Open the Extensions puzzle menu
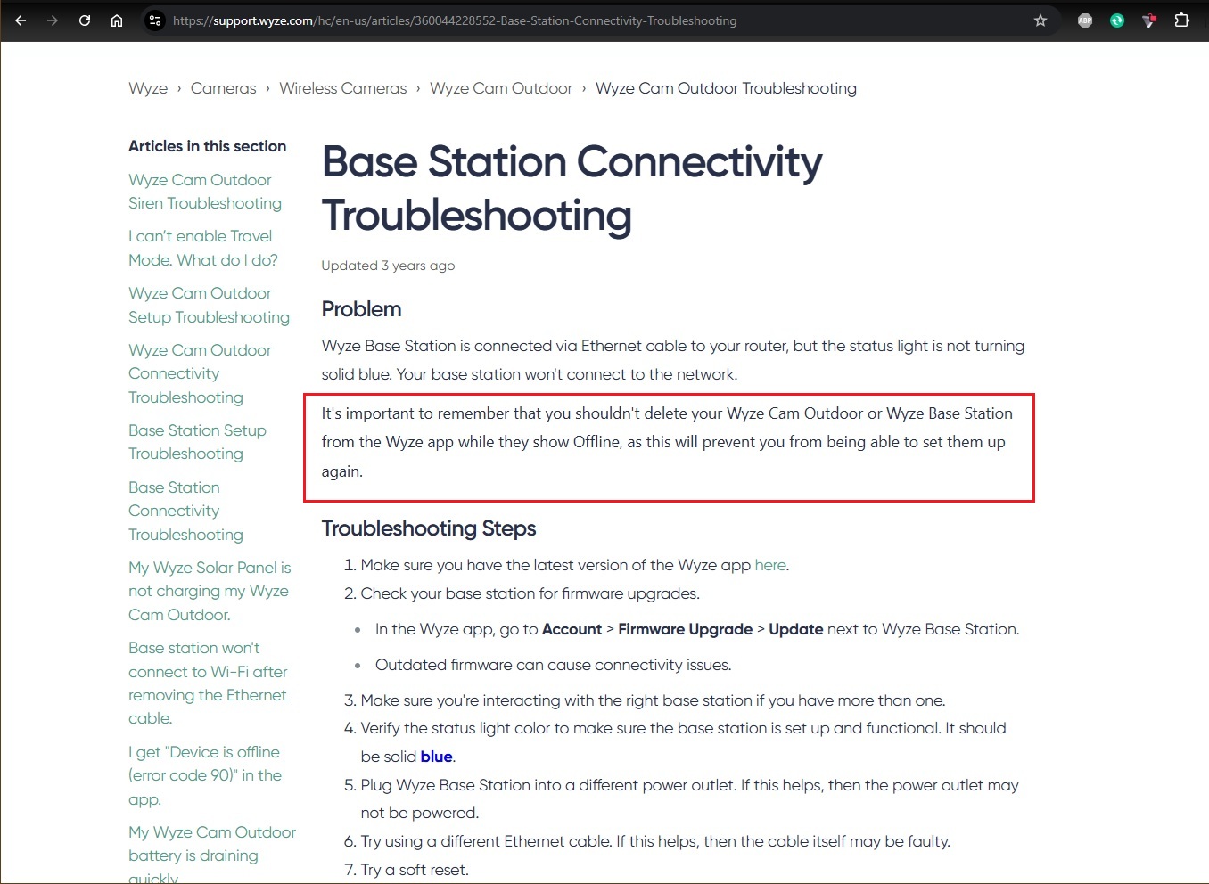 [x=1181, y=20]
